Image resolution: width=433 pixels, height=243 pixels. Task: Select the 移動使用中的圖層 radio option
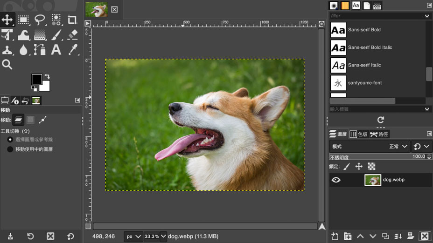10,149
